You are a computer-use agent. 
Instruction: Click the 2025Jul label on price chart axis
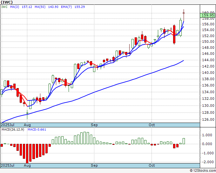coord(8,125)
